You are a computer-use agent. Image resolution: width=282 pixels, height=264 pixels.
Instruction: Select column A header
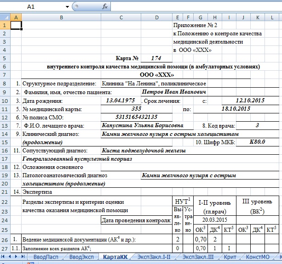pos(16,17)
